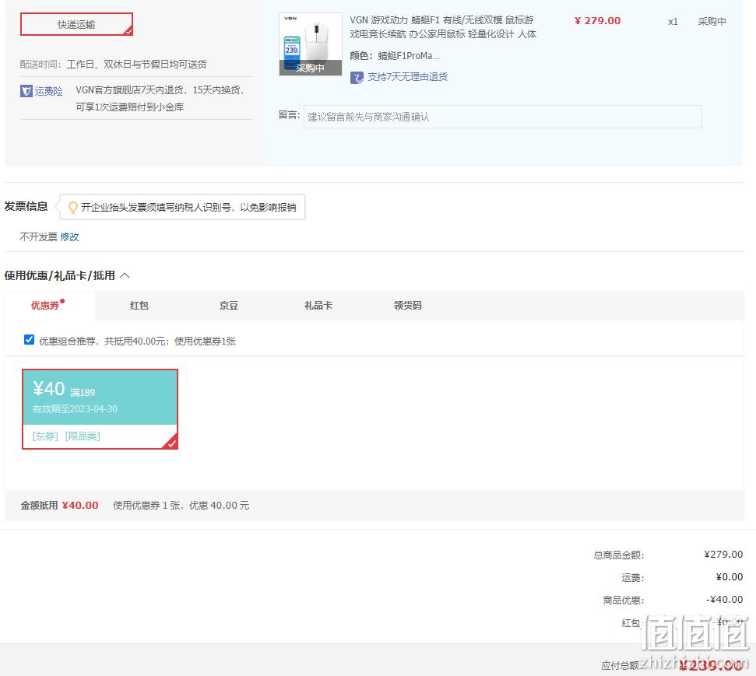Select the ¥40 满189 coupon card

click(x=100, y=409)
